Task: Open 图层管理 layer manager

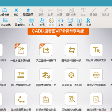Action: point(28,12)
